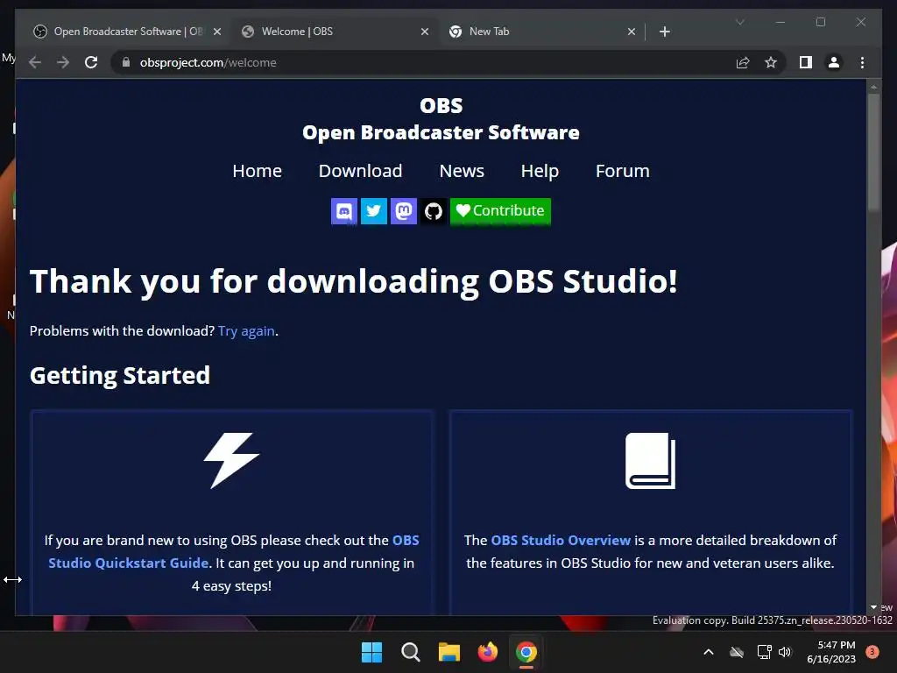Close the New Tab tab
Image resolution: width=897 pixels, height=673 pixels.
(631, 32)
